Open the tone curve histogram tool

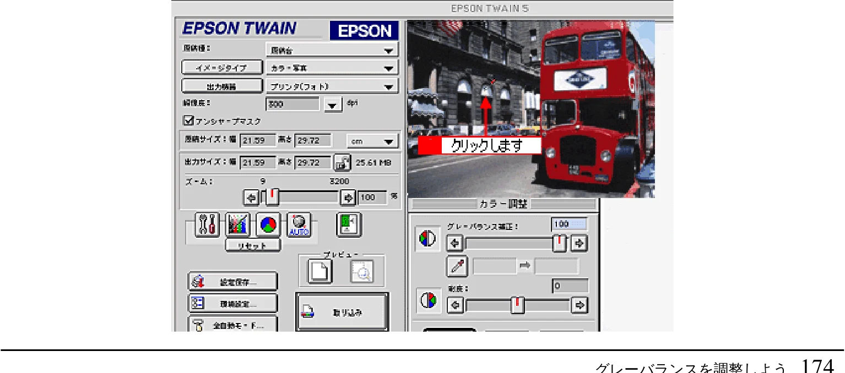238,226
